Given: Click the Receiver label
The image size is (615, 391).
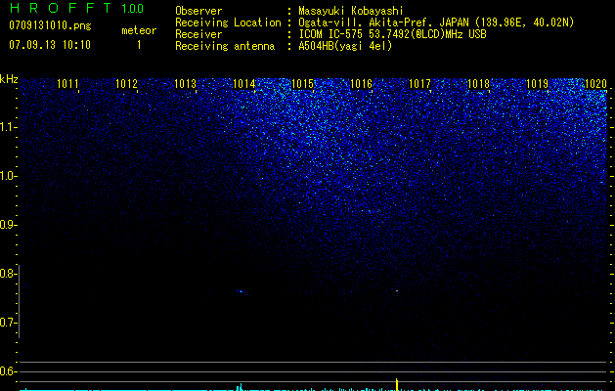Looking at the screenshot, I should [198, 34].
